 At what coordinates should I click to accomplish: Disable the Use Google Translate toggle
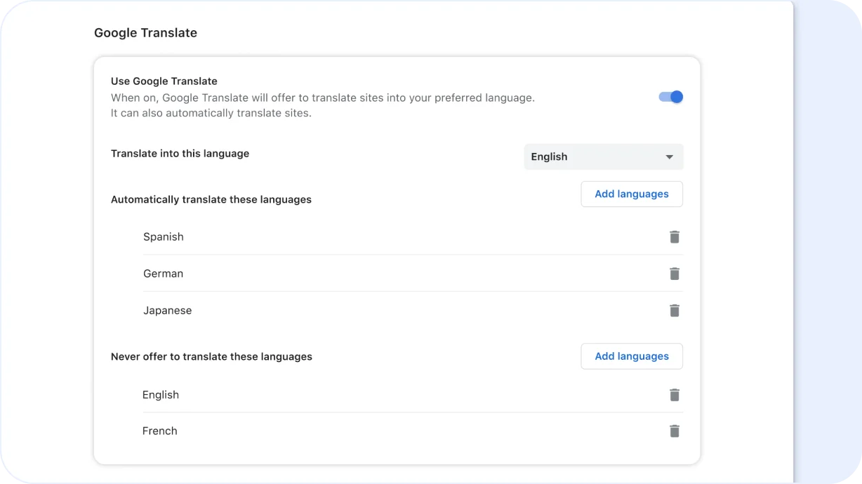click(670, 97)
